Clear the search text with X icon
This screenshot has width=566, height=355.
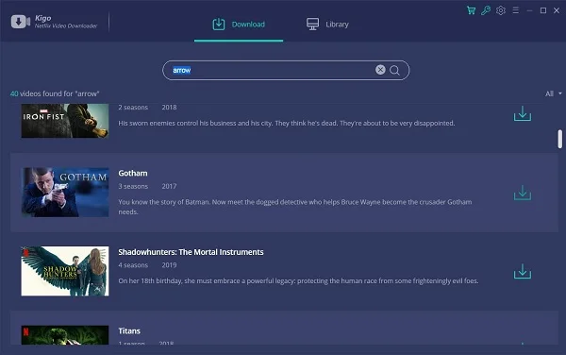pyautogui.click(x=380, y=70)
